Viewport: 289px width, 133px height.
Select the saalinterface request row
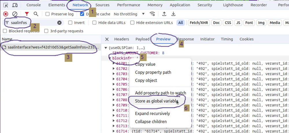pos(51,47)
